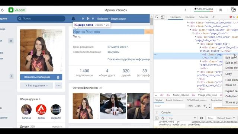Toggle the DevTools device toolbar icon

pyautogui.click(x=163, y=17)
